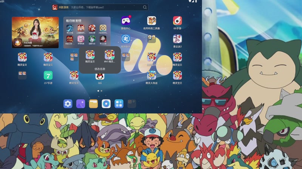
Task: Open the pink 梦想桃源 icon in 每日新发现
Action: pyautogui.click(x=81, y=39)
